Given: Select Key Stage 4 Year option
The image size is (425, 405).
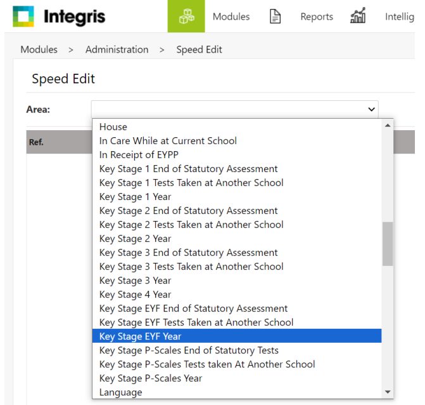Looking at the screenshot, I should [x=135, y=295].
